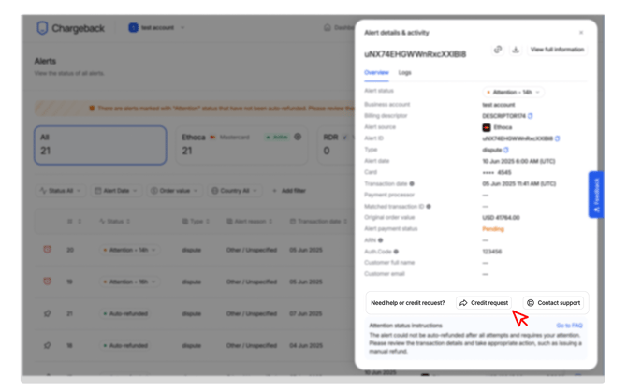Select the Overview tab
Image resolution: width=627 pixels, height=391 pixels.
(x=376, y=72)
